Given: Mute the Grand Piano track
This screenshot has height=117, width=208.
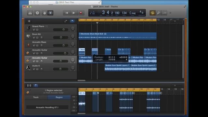Looking at the screenshot, I should click(34, 30).
